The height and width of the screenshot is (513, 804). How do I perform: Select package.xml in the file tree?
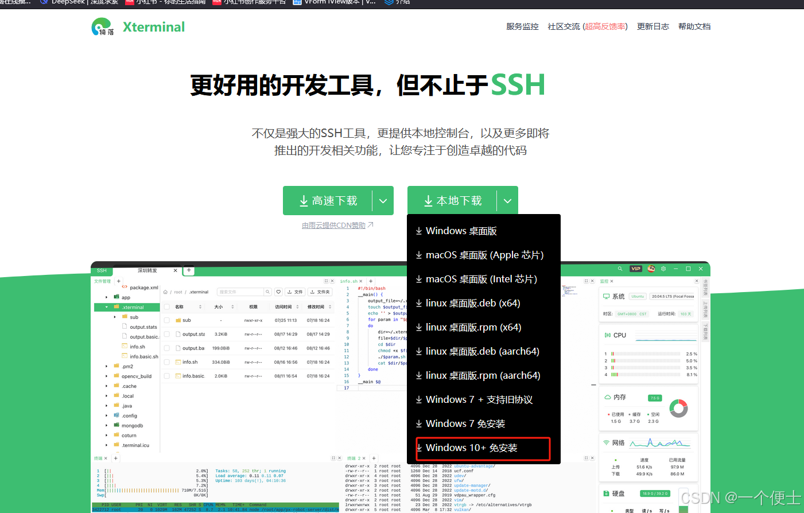[x=143, y=287]
